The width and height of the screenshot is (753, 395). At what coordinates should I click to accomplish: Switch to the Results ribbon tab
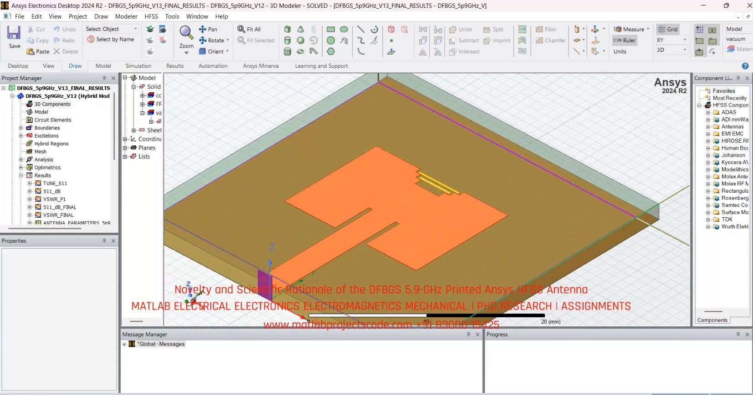click(x=175, y=66)
